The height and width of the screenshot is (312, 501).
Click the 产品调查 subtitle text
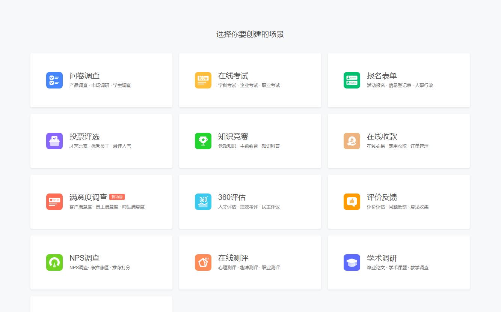click(x=78, y=85)
